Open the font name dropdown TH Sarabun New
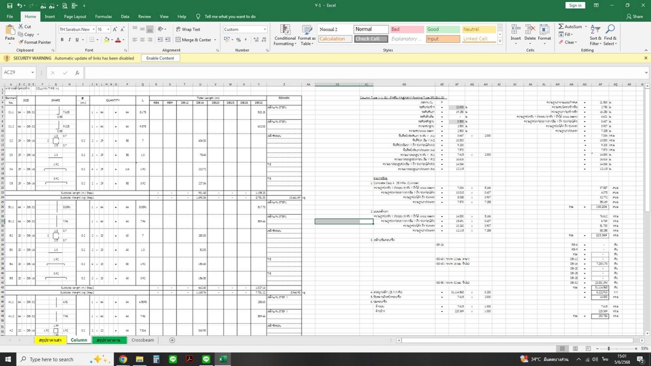Screen dimensions: 651x366 click(94, 29)
